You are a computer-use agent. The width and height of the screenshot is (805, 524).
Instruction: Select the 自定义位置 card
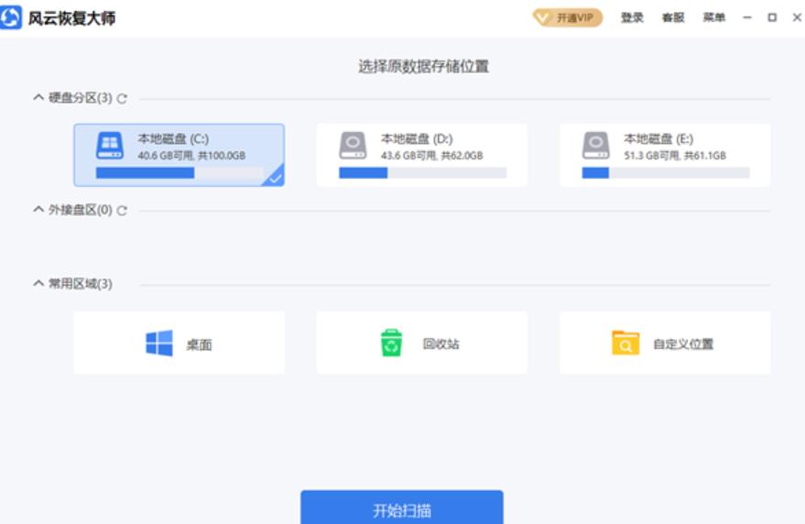click(665, 343)
